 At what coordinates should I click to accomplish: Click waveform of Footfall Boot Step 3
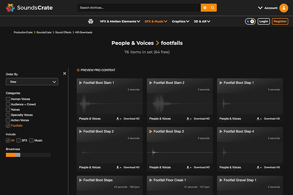[180, 152]
